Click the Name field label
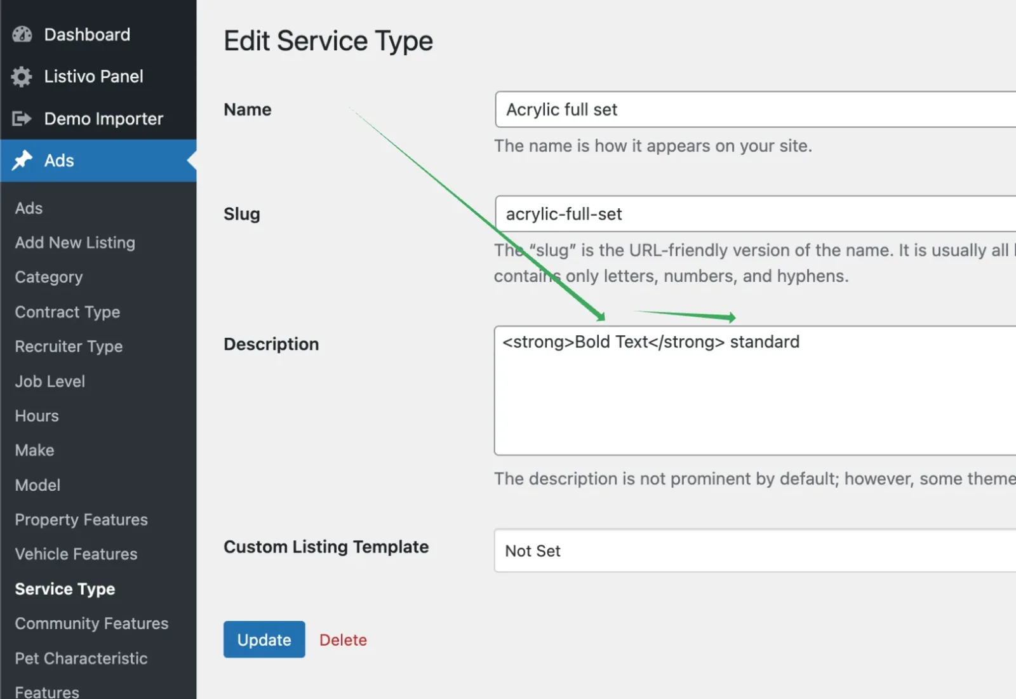The width and height of the screenshot is (1016, 699). click(x=248, y=109)
